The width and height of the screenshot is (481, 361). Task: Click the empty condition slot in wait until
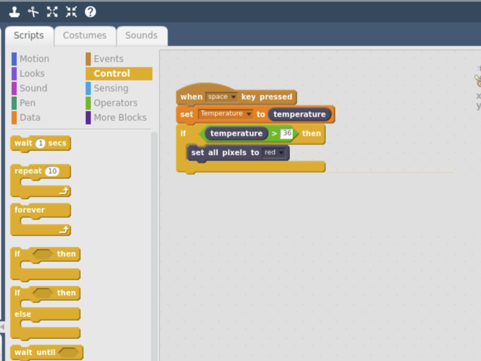pos(69,353)
